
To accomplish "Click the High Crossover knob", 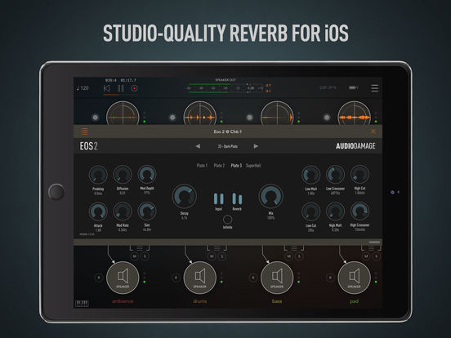I will tap(359, 211).
